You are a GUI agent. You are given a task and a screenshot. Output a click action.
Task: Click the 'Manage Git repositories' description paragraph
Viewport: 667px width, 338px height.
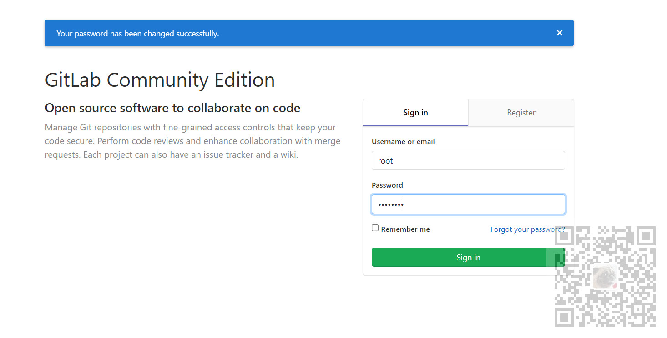192,141
